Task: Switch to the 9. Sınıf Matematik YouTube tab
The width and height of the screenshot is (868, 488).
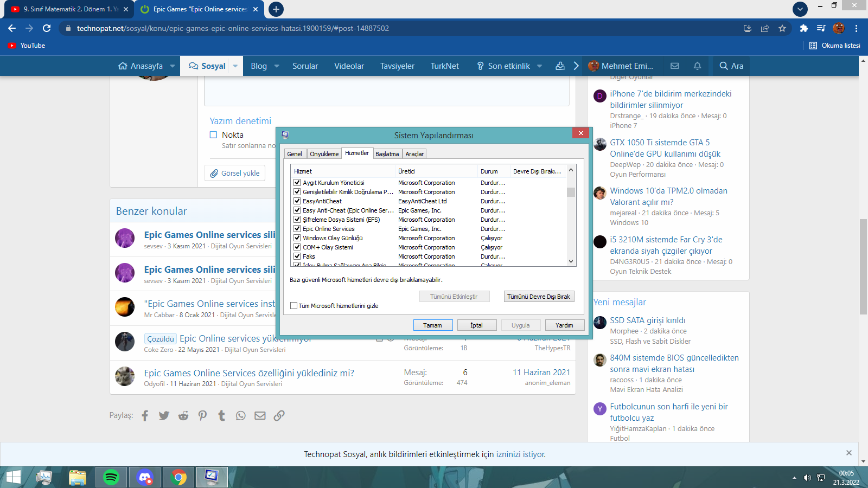Action: click(68, 9)
